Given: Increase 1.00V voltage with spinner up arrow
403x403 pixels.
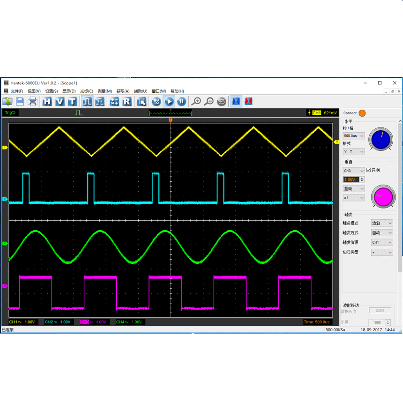Looking at the screenshot, I should (x=362, y=178).
